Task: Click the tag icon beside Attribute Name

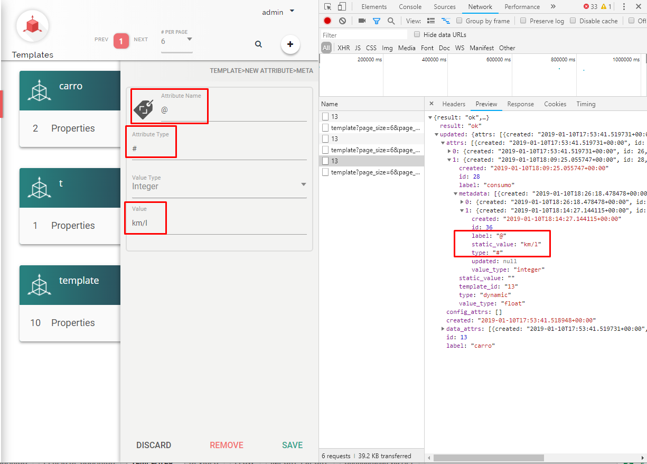Action: (x=143, y=109)
